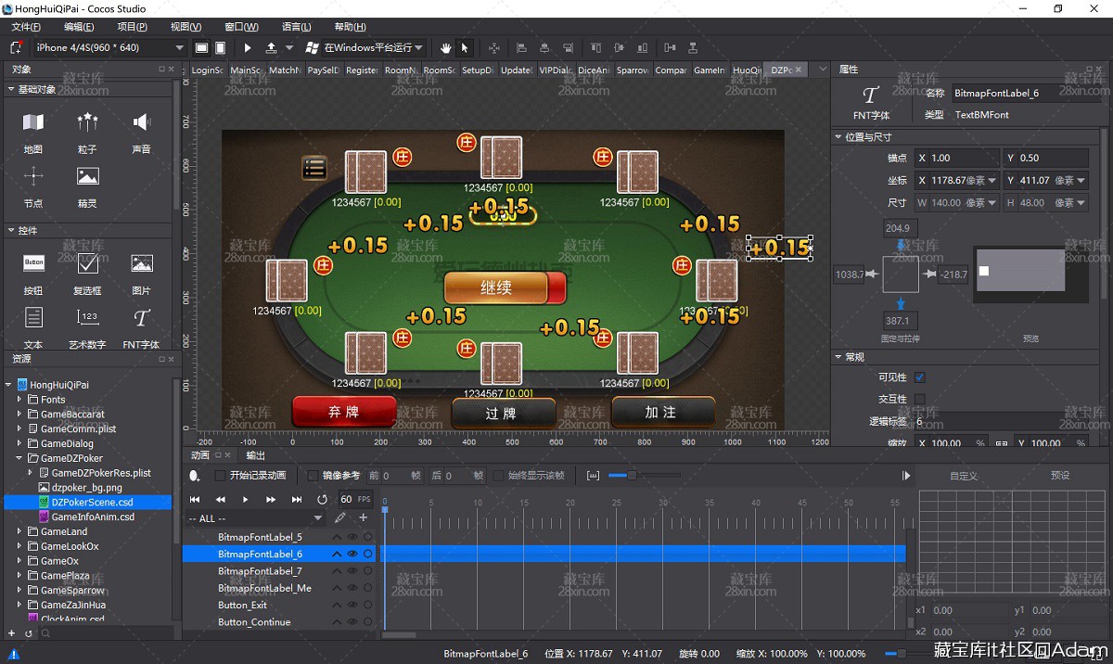Click the 加注 raise button on canvas
The image size is (1113, 664).
(x=663, y=412)
